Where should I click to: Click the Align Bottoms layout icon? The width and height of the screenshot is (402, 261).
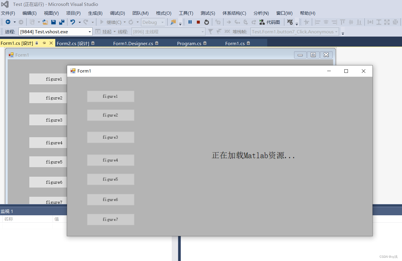tap(359, 22)
